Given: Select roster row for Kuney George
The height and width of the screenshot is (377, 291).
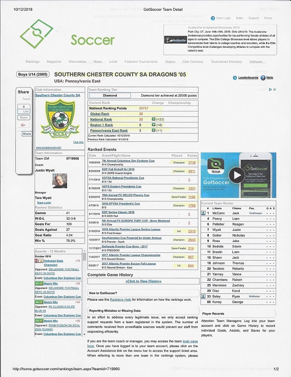Looking at the screenshot, I should 238,302.
